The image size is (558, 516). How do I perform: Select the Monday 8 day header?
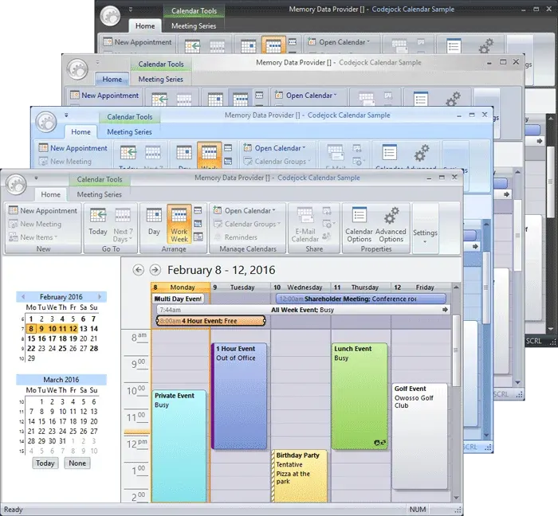[180, 287]
